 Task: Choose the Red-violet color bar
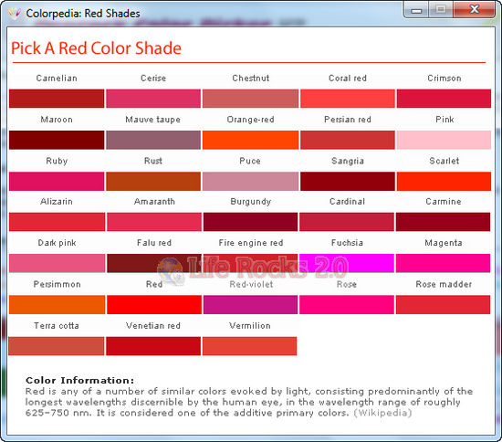click(x=251, y=305)
